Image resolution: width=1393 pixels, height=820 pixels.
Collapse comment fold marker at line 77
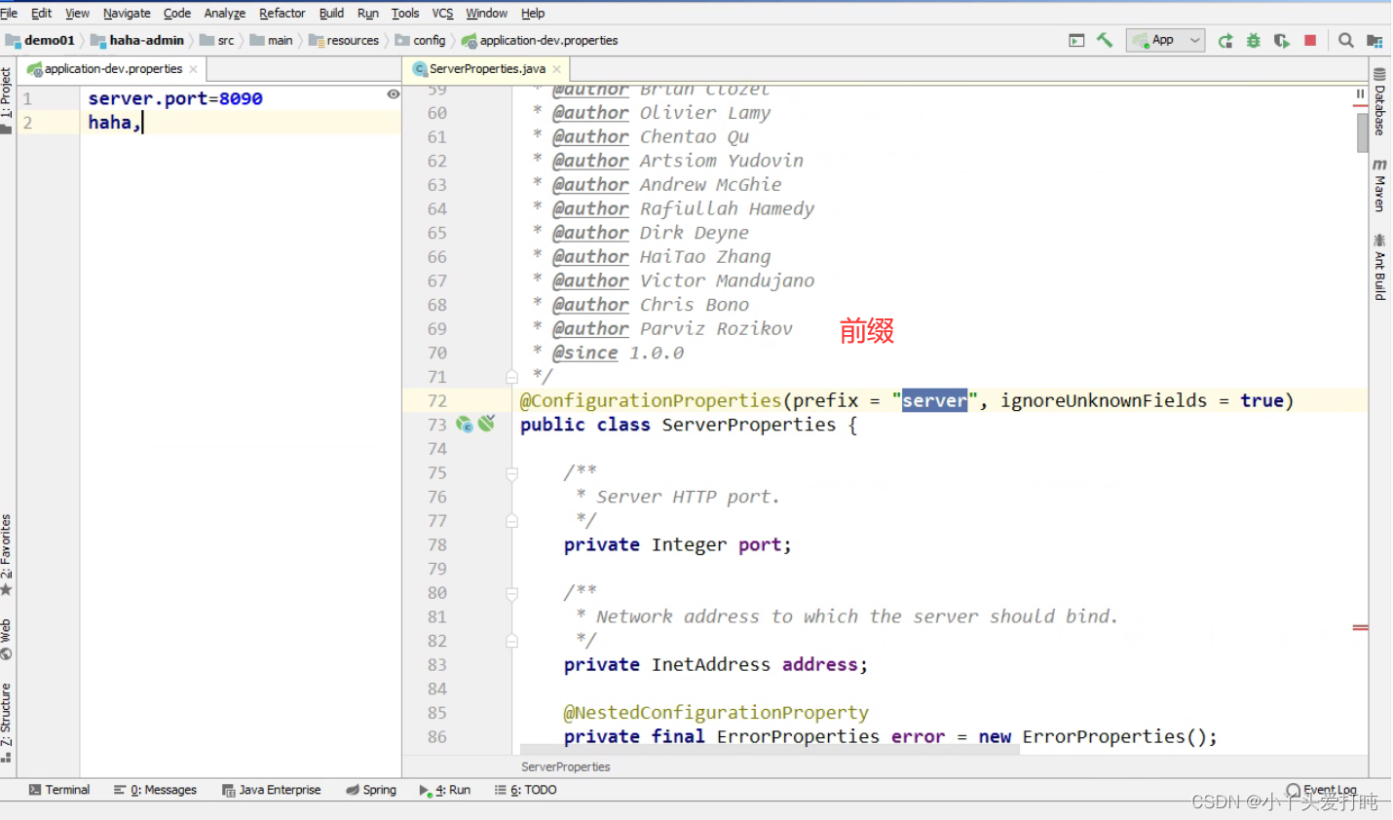pyautogui.click(x=511, y=521)
